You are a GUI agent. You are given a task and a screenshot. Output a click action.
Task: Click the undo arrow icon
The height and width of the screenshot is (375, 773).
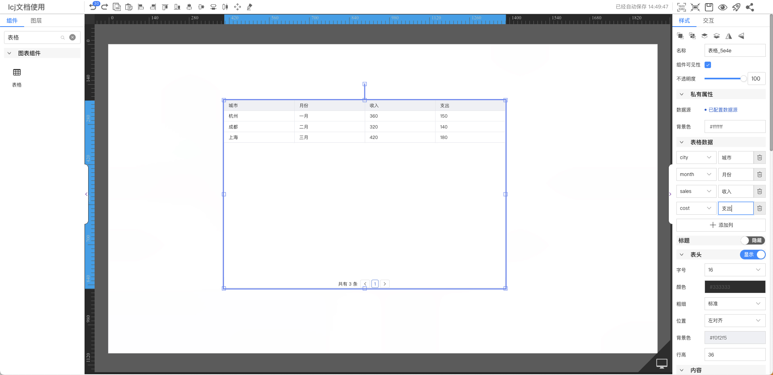pos(93,7)
